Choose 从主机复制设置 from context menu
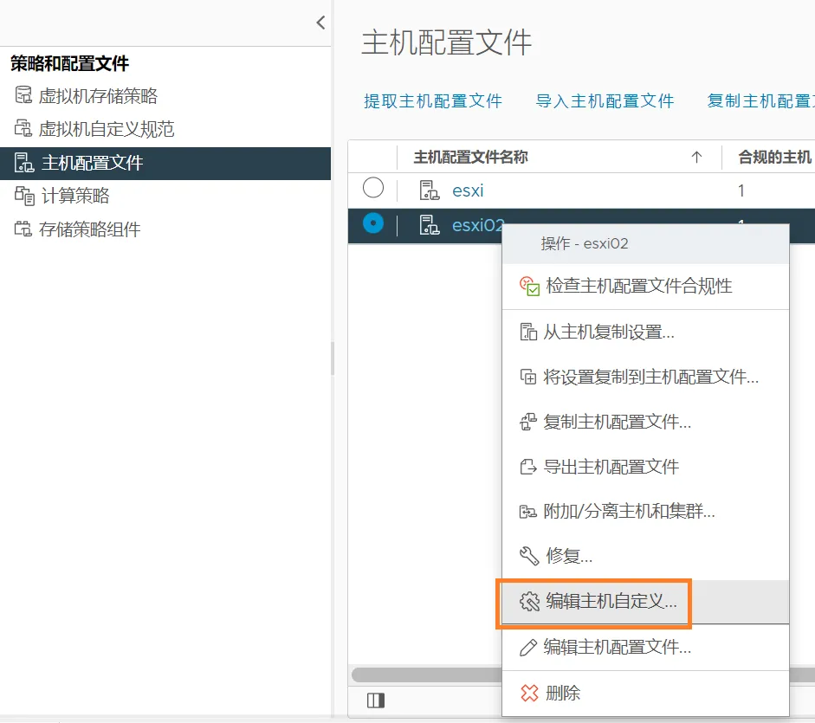 [x=608, y=332]
